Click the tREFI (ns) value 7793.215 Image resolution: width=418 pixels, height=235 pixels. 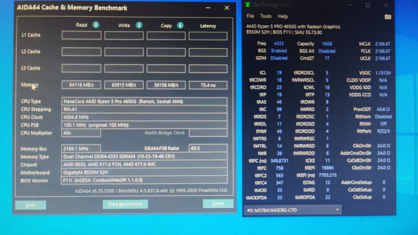[x=327, y=175]
